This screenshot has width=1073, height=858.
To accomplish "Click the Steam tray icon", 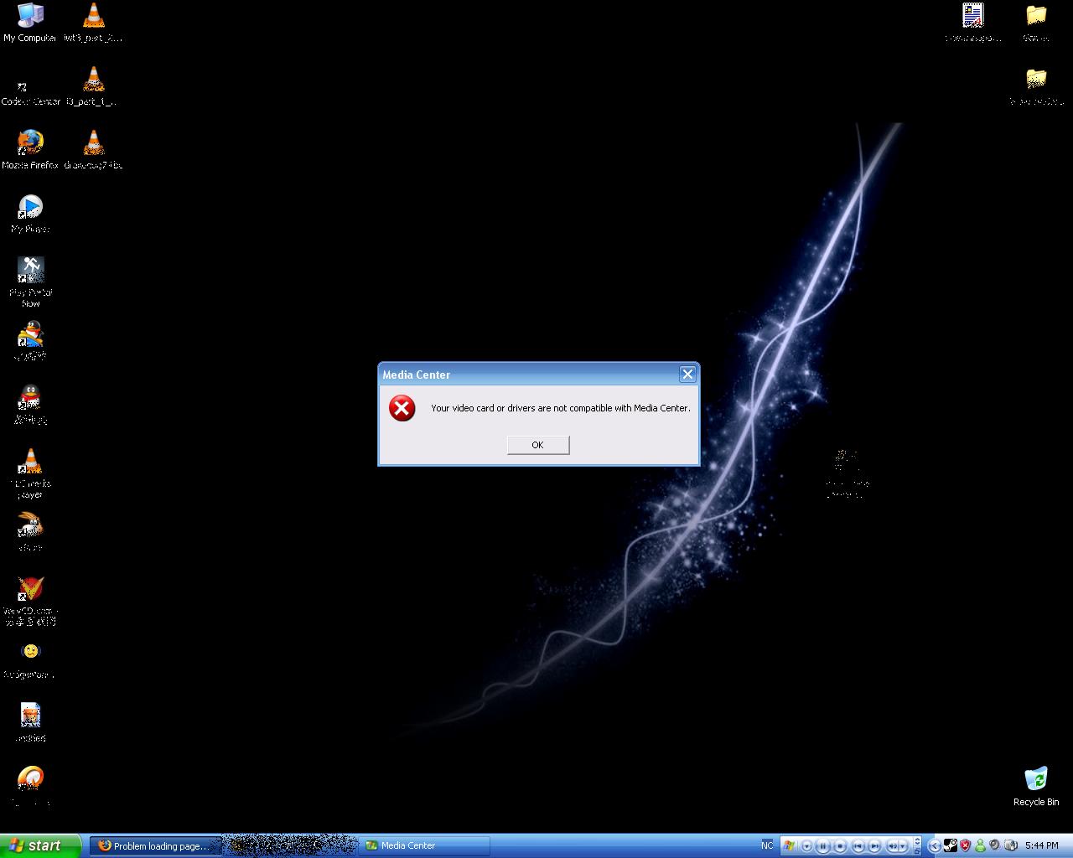I will click(x=950, y=845).
